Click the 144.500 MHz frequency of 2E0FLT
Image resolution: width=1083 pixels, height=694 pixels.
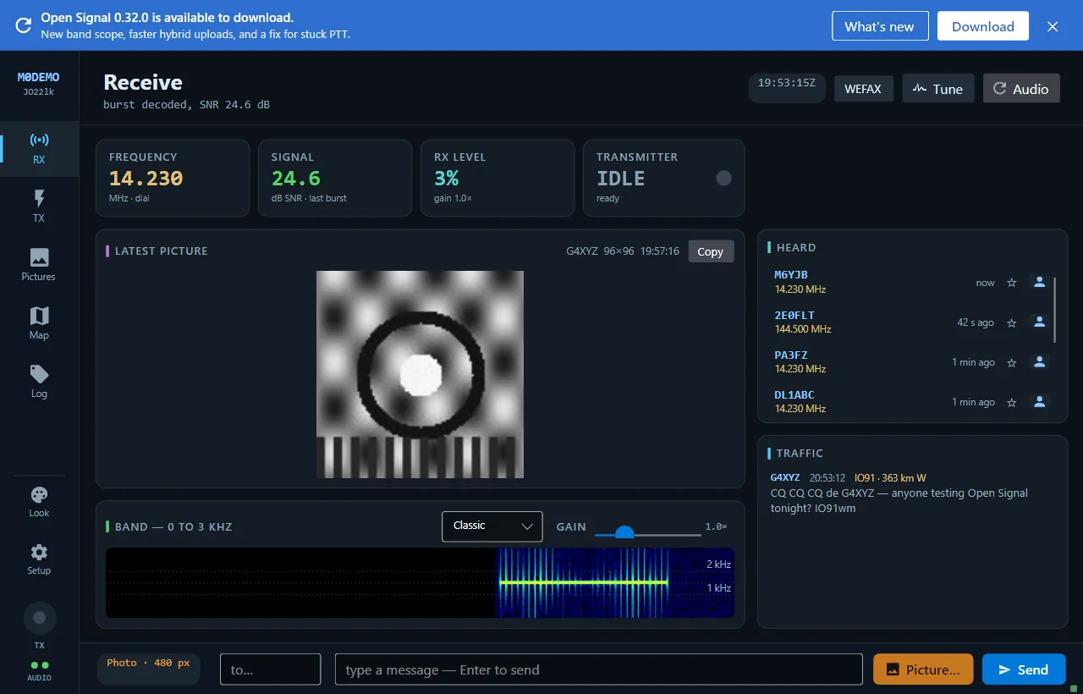803,329
